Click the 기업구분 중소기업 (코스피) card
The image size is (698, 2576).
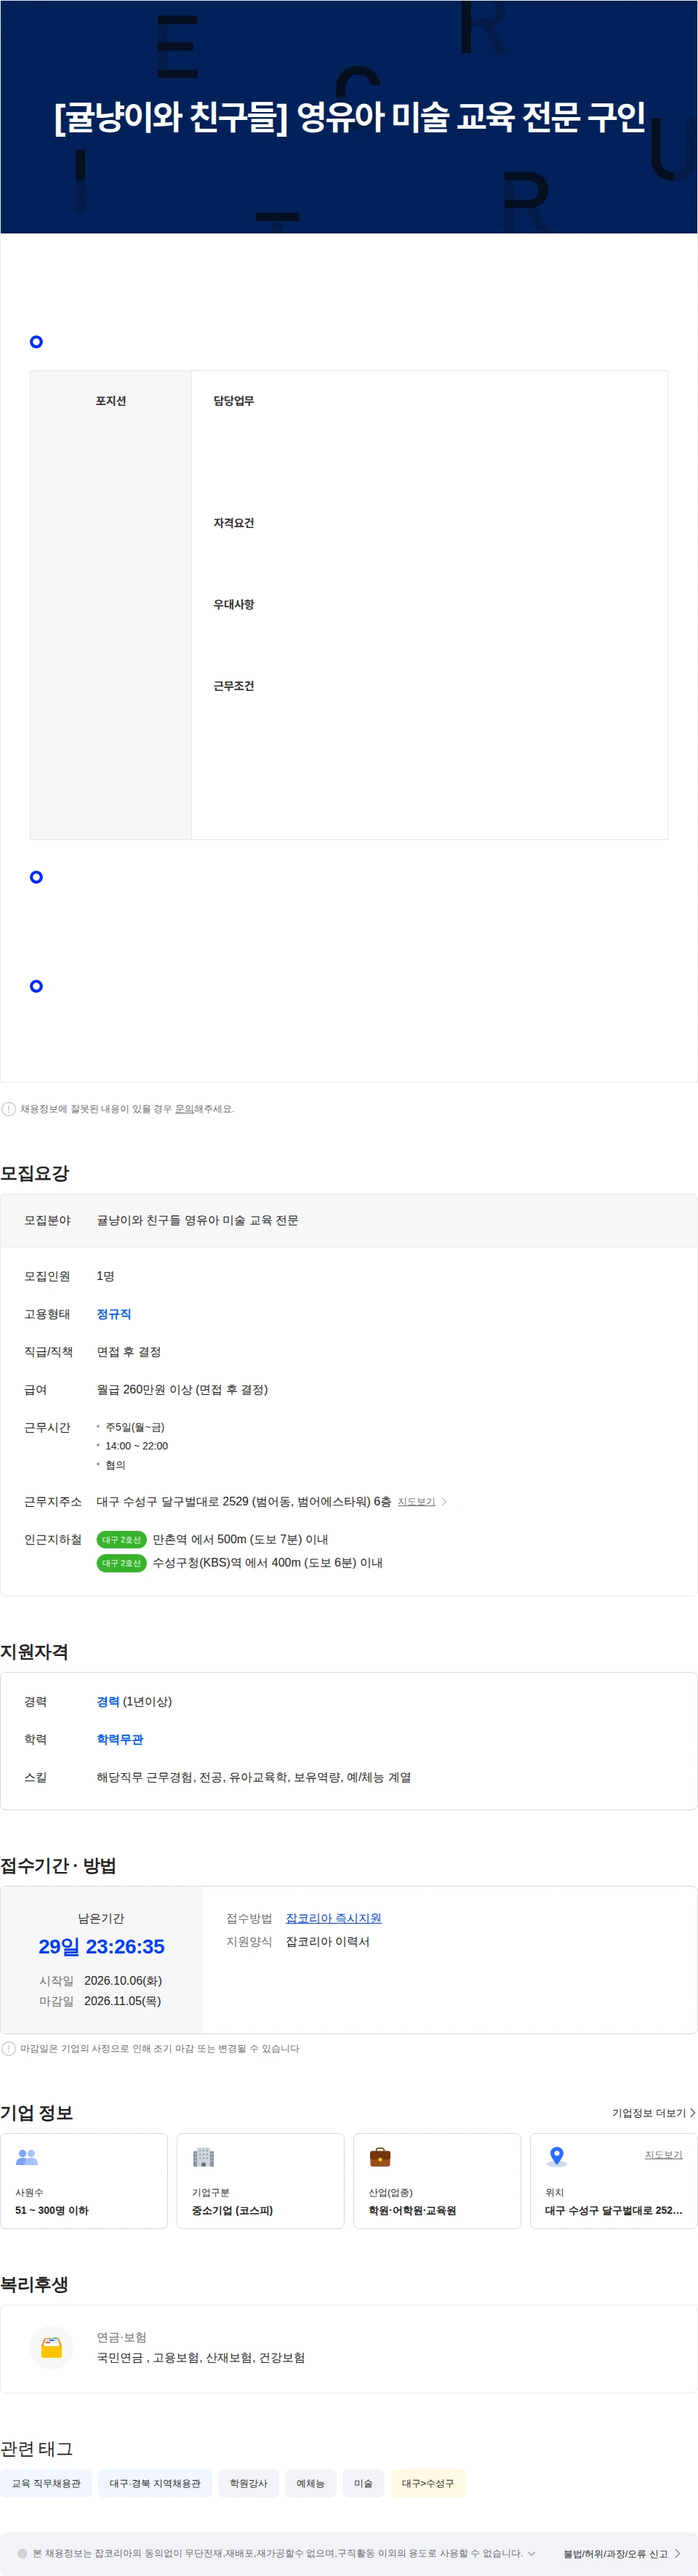pos(260,2181)
